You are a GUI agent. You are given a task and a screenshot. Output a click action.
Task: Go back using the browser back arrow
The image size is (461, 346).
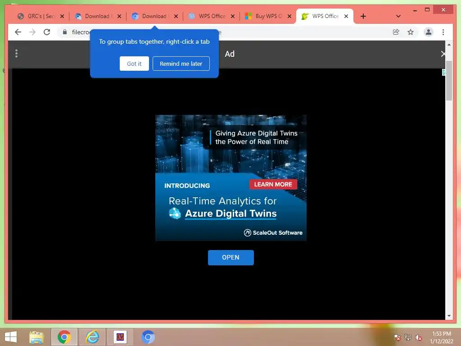(x=18, y=32)
